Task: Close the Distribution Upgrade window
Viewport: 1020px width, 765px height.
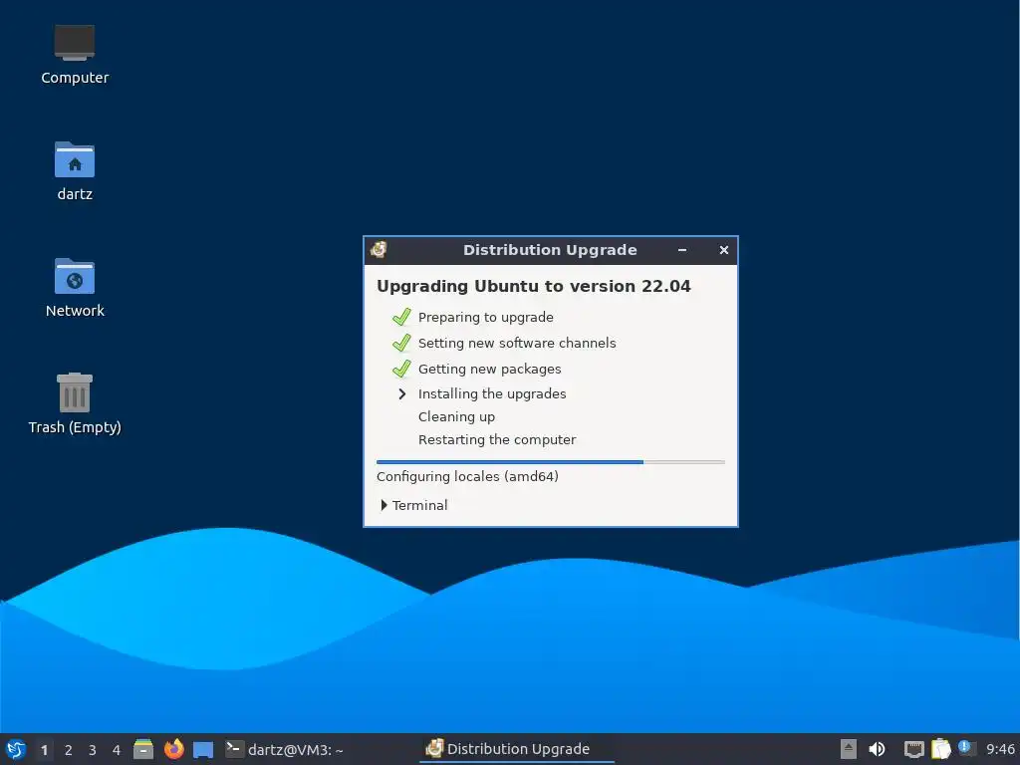Action: [724, 250]
